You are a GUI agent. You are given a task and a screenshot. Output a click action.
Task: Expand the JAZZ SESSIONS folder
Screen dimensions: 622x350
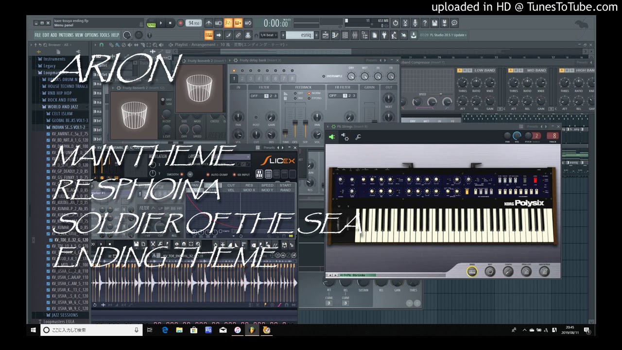(x=64, y=315)
